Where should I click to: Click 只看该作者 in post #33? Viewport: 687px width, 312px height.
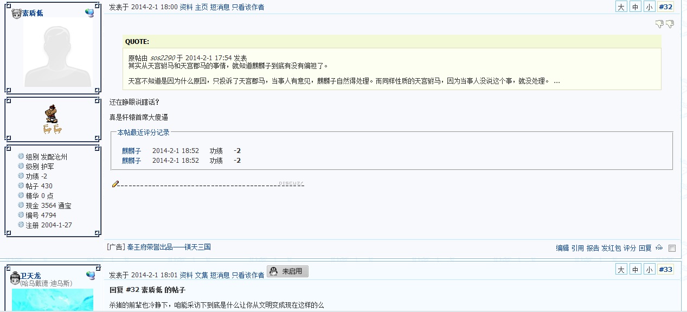click(248, 276)
